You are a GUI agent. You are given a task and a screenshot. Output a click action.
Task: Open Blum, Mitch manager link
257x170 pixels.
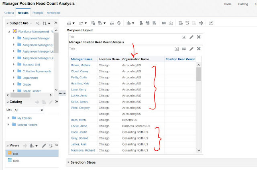78,120
